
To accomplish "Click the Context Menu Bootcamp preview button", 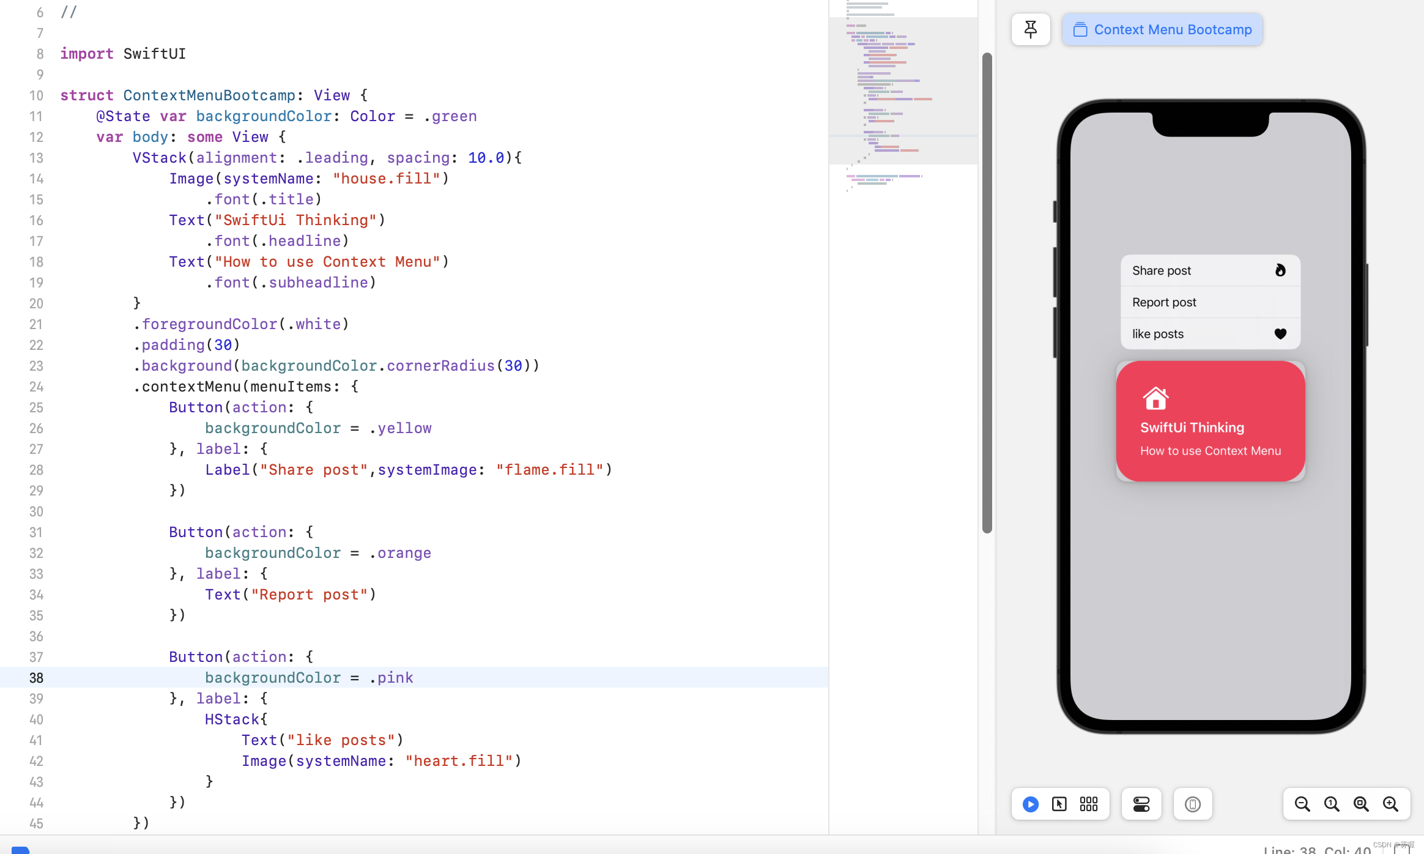I will [x=1162, y=29].
